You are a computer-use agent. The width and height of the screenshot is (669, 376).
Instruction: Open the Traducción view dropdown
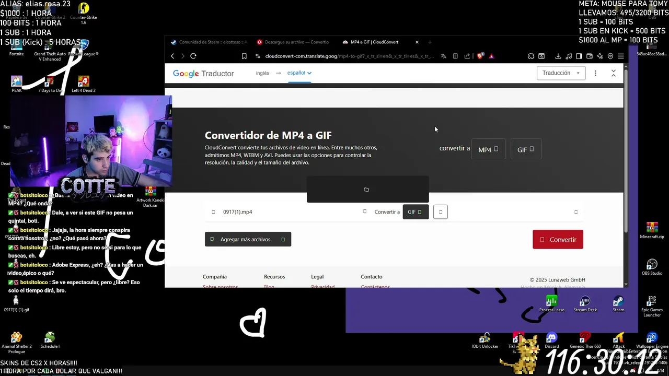pos(561,73)
